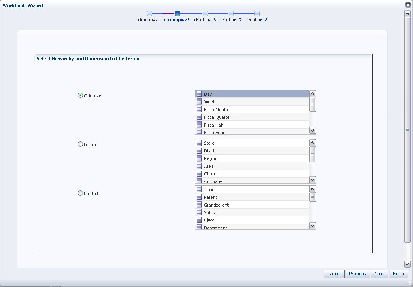Click up arrow in Product dimension list
The width and height of the screenshot is (413, 287).
click(x=312, y=189)
